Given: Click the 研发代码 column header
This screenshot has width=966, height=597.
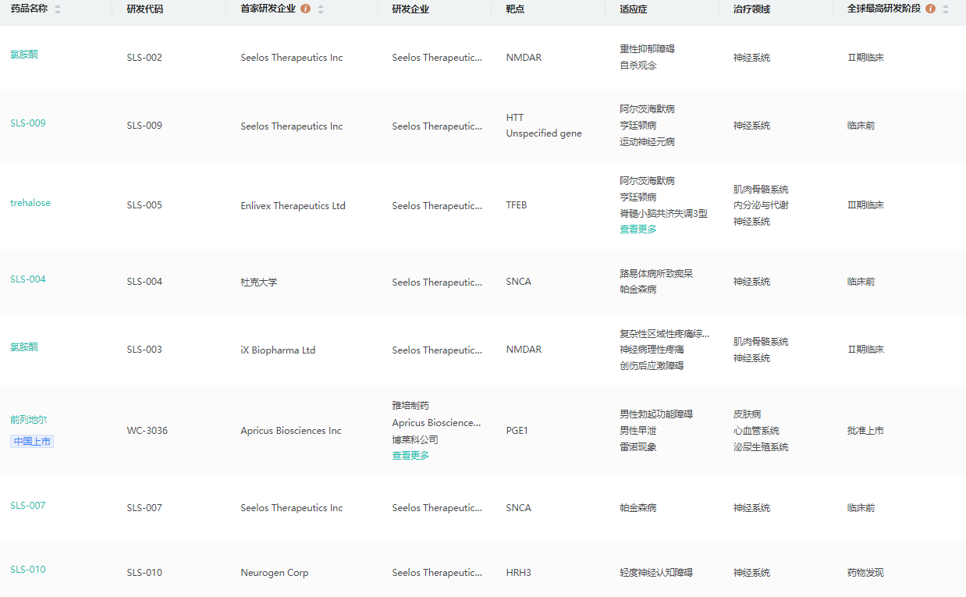Looking at the screenshot, I should [x=145, y=9].
